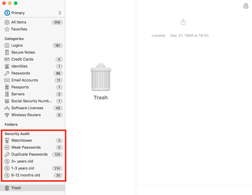
Task: Click the Passwords count badge 95
Action: pos(58,73)
